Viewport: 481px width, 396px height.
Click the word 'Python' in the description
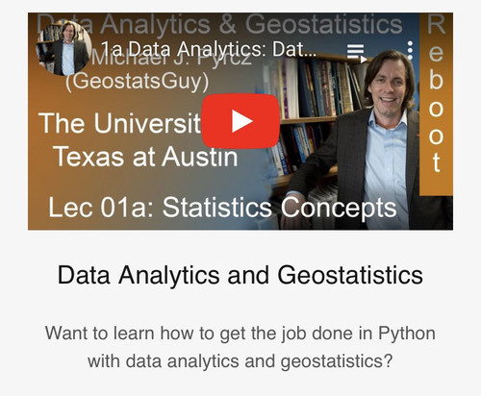click(x=407, y=334)
